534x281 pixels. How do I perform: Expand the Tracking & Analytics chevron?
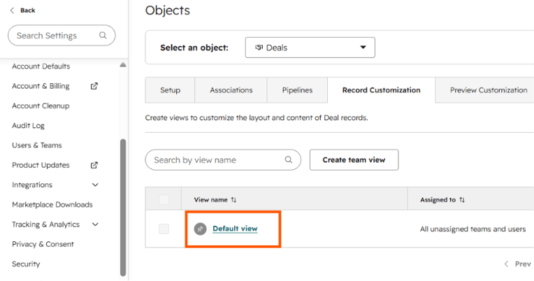[95, 224]
